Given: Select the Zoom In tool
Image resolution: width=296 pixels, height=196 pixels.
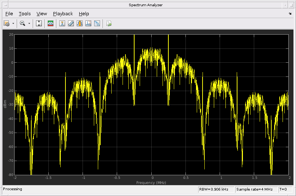Looking at the screenshot, I should click(x=23, y=23).
